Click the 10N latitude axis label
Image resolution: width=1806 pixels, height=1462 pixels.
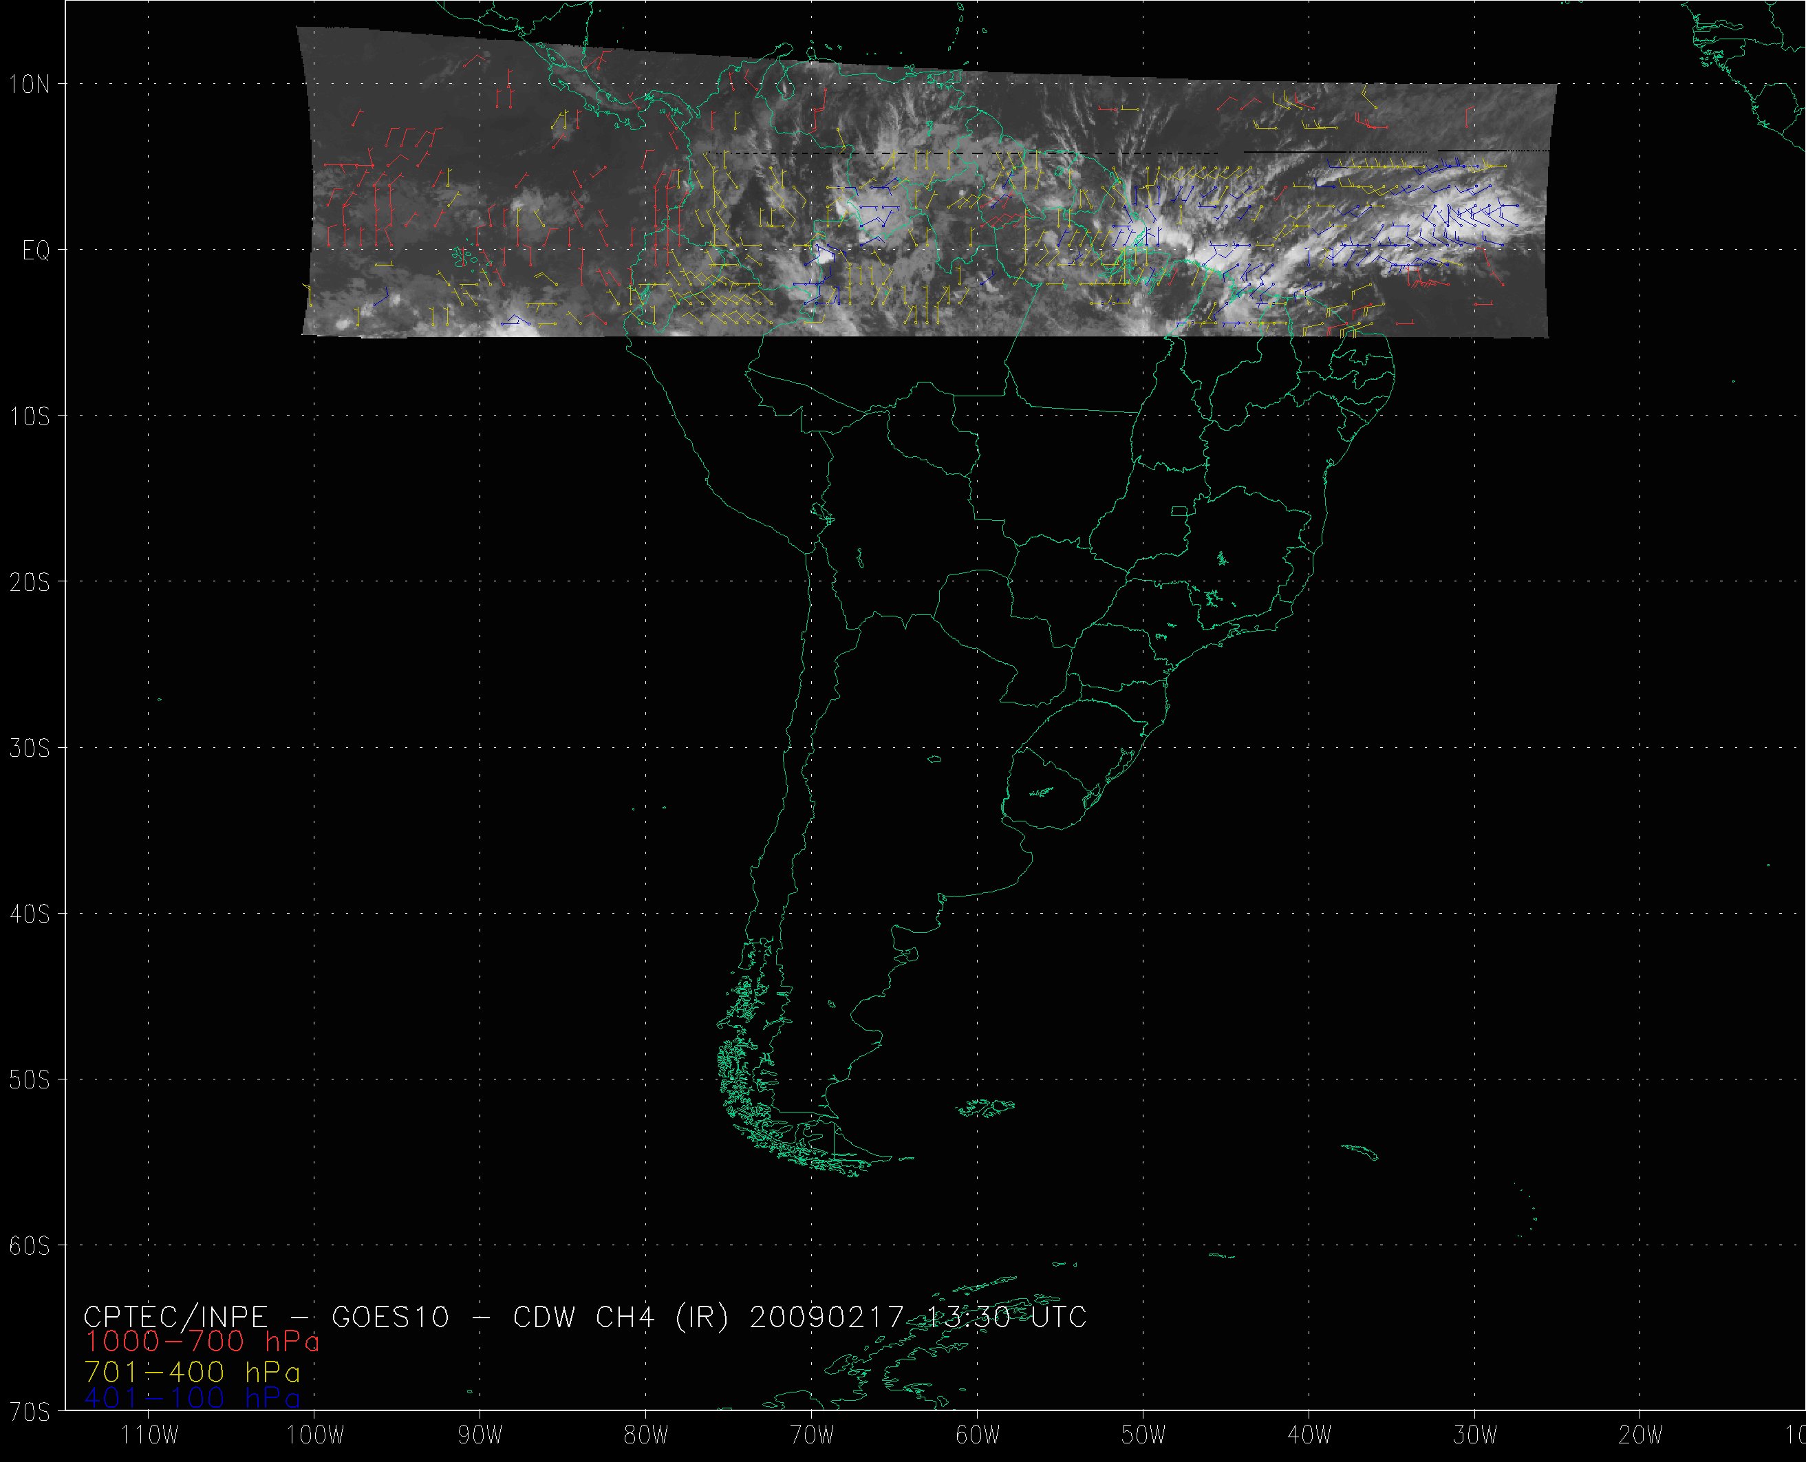tap(30, 83)
